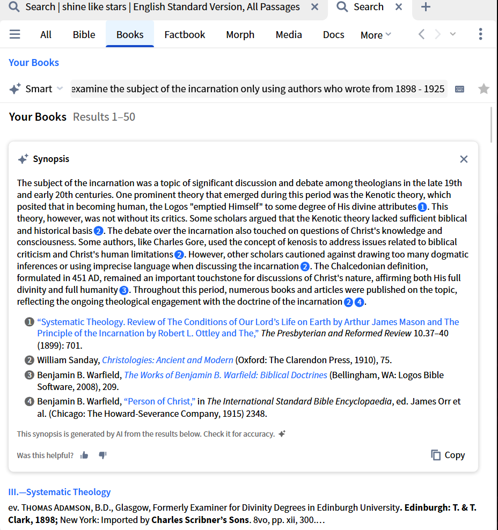Close the Synopsis card
Screen dimensions: 498x530
point(464,159)
